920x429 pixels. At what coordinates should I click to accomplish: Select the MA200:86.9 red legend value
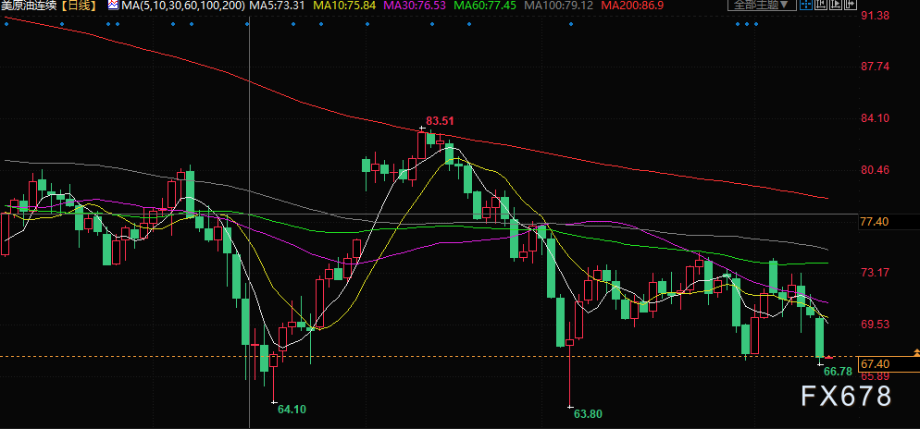pos(632,6)
